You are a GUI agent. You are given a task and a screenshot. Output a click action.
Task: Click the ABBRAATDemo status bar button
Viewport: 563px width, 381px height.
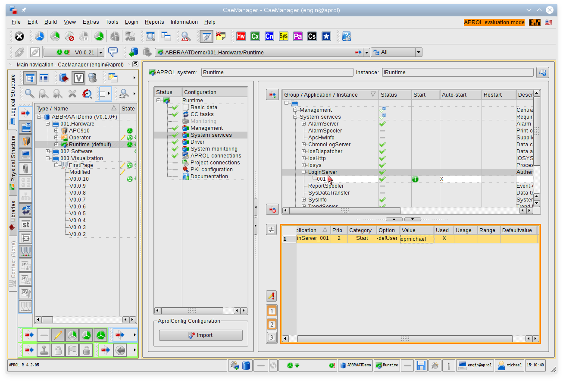click(x=356, y=365)
